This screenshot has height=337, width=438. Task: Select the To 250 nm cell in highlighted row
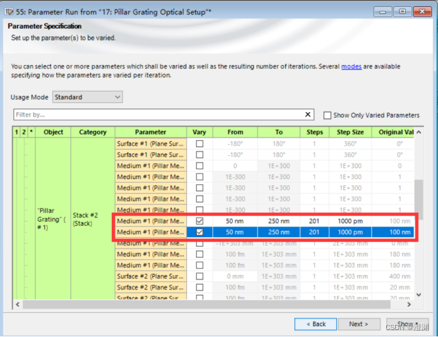click(279, 232)
